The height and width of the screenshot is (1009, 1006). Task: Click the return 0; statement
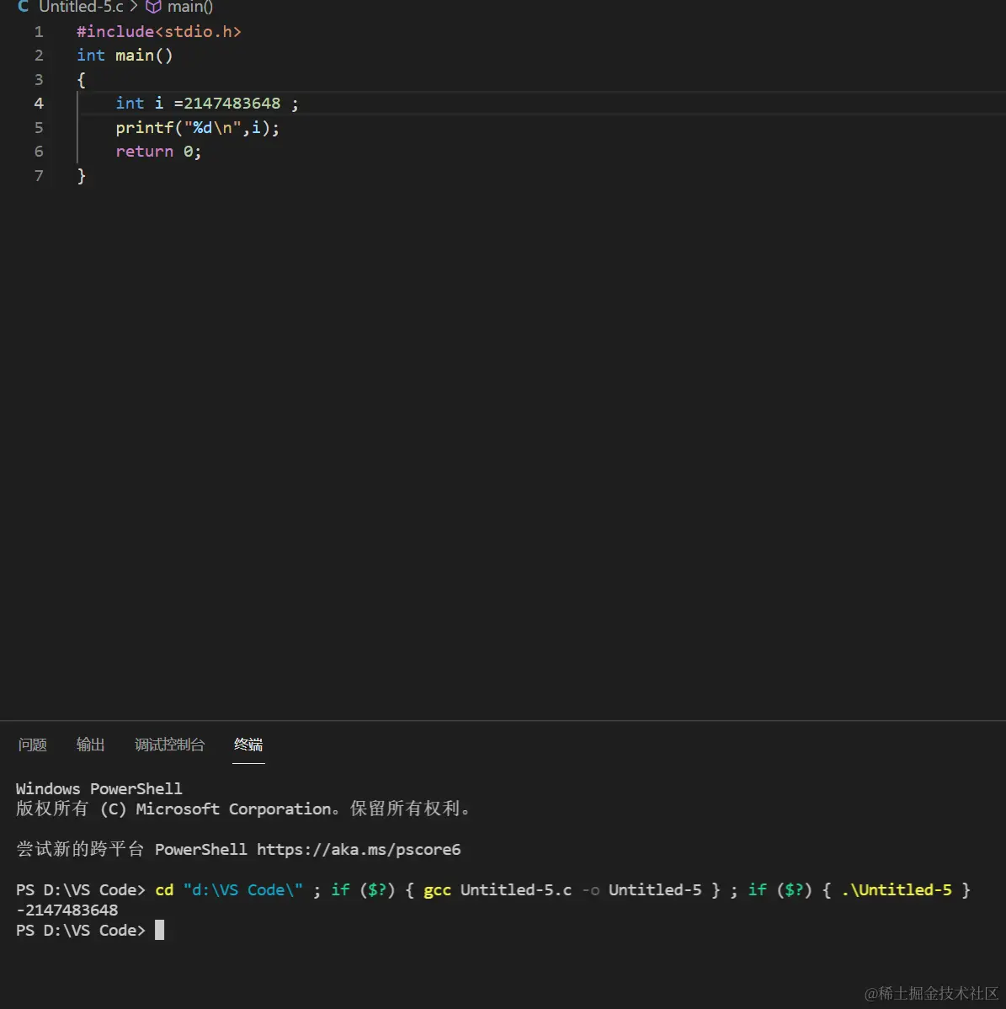pos(158,152)
